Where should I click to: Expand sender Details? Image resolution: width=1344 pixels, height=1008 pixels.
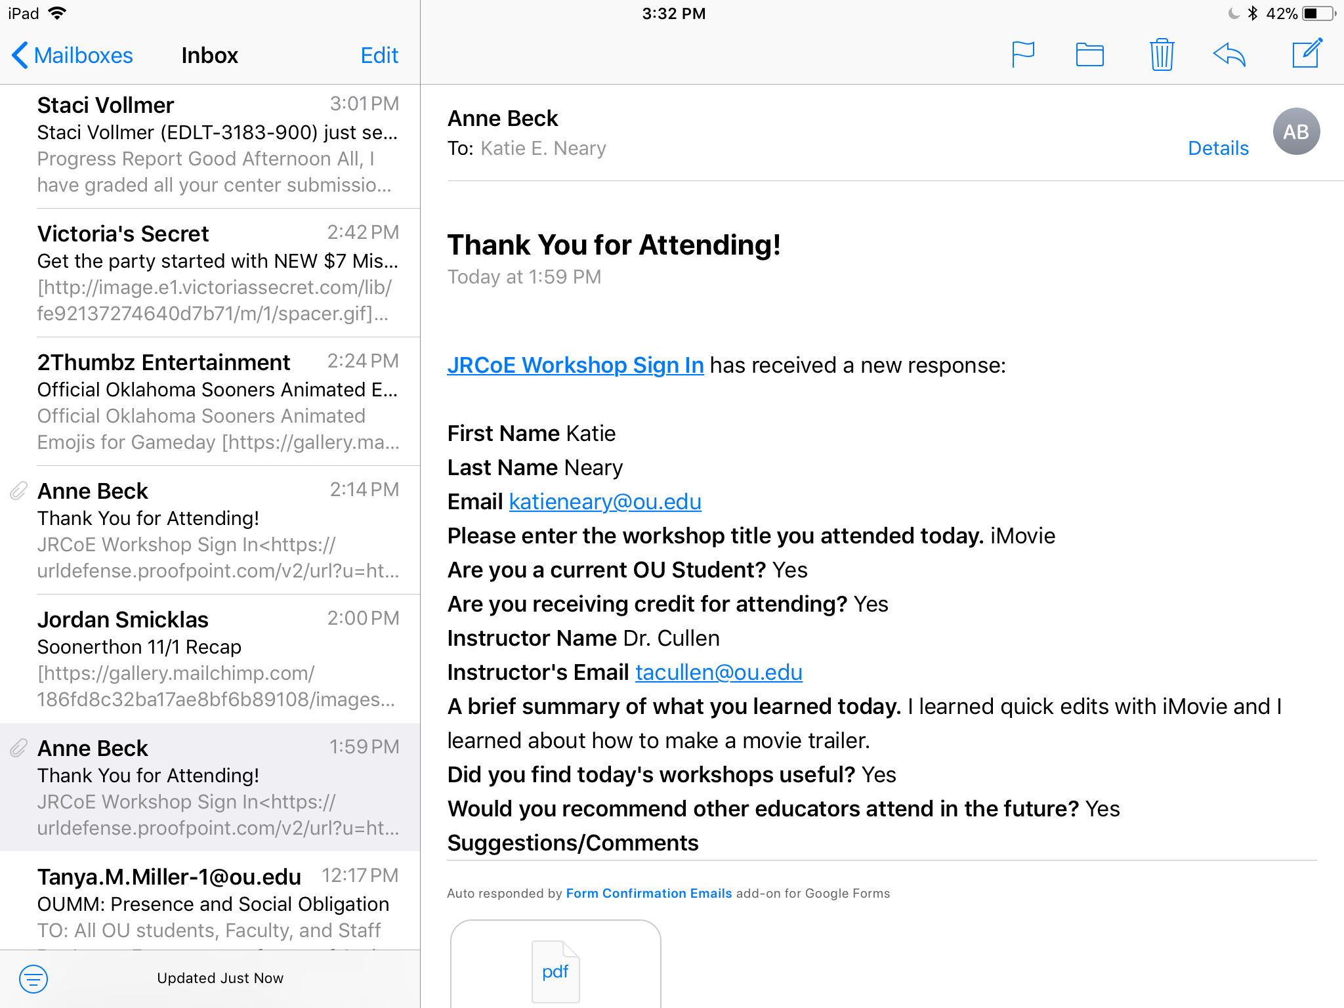tap(1218, 148)
